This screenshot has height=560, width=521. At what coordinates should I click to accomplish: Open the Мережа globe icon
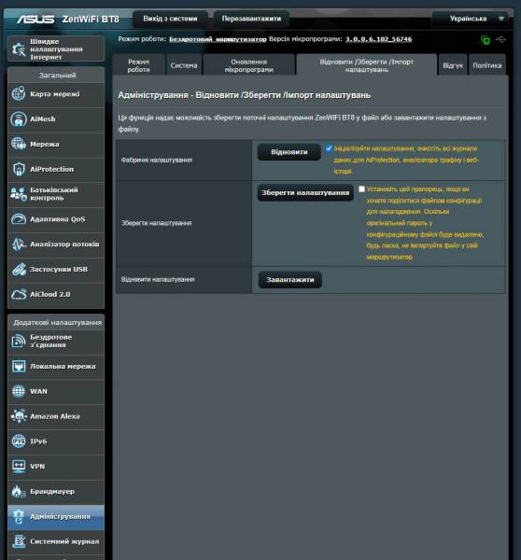click(19, 144)
